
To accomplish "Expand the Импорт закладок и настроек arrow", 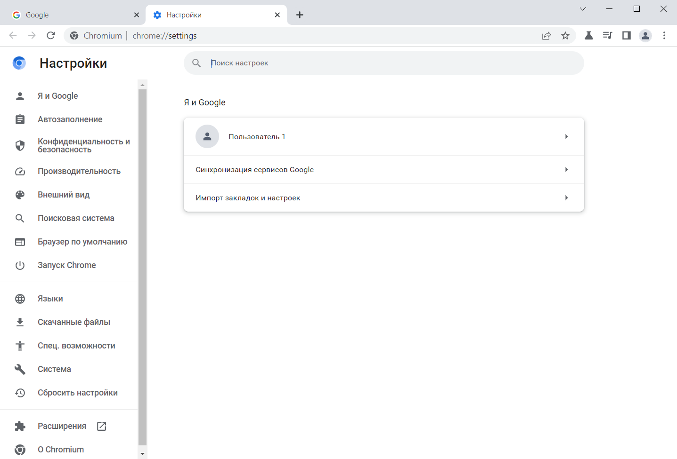I will (x=566, y=198).
